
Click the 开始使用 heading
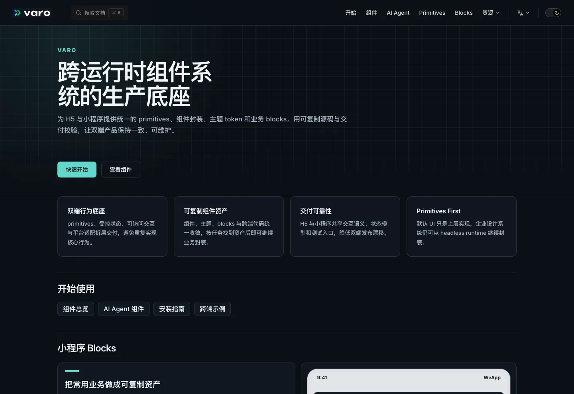click(x=76, y=289)
